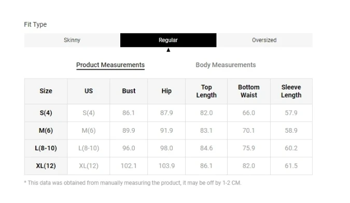350x203 pixels.
Task: Click the Size column header
Action: click(46, 91)
